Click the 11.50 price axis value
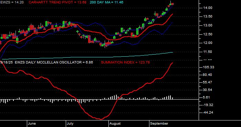 [x=208, y=52]
